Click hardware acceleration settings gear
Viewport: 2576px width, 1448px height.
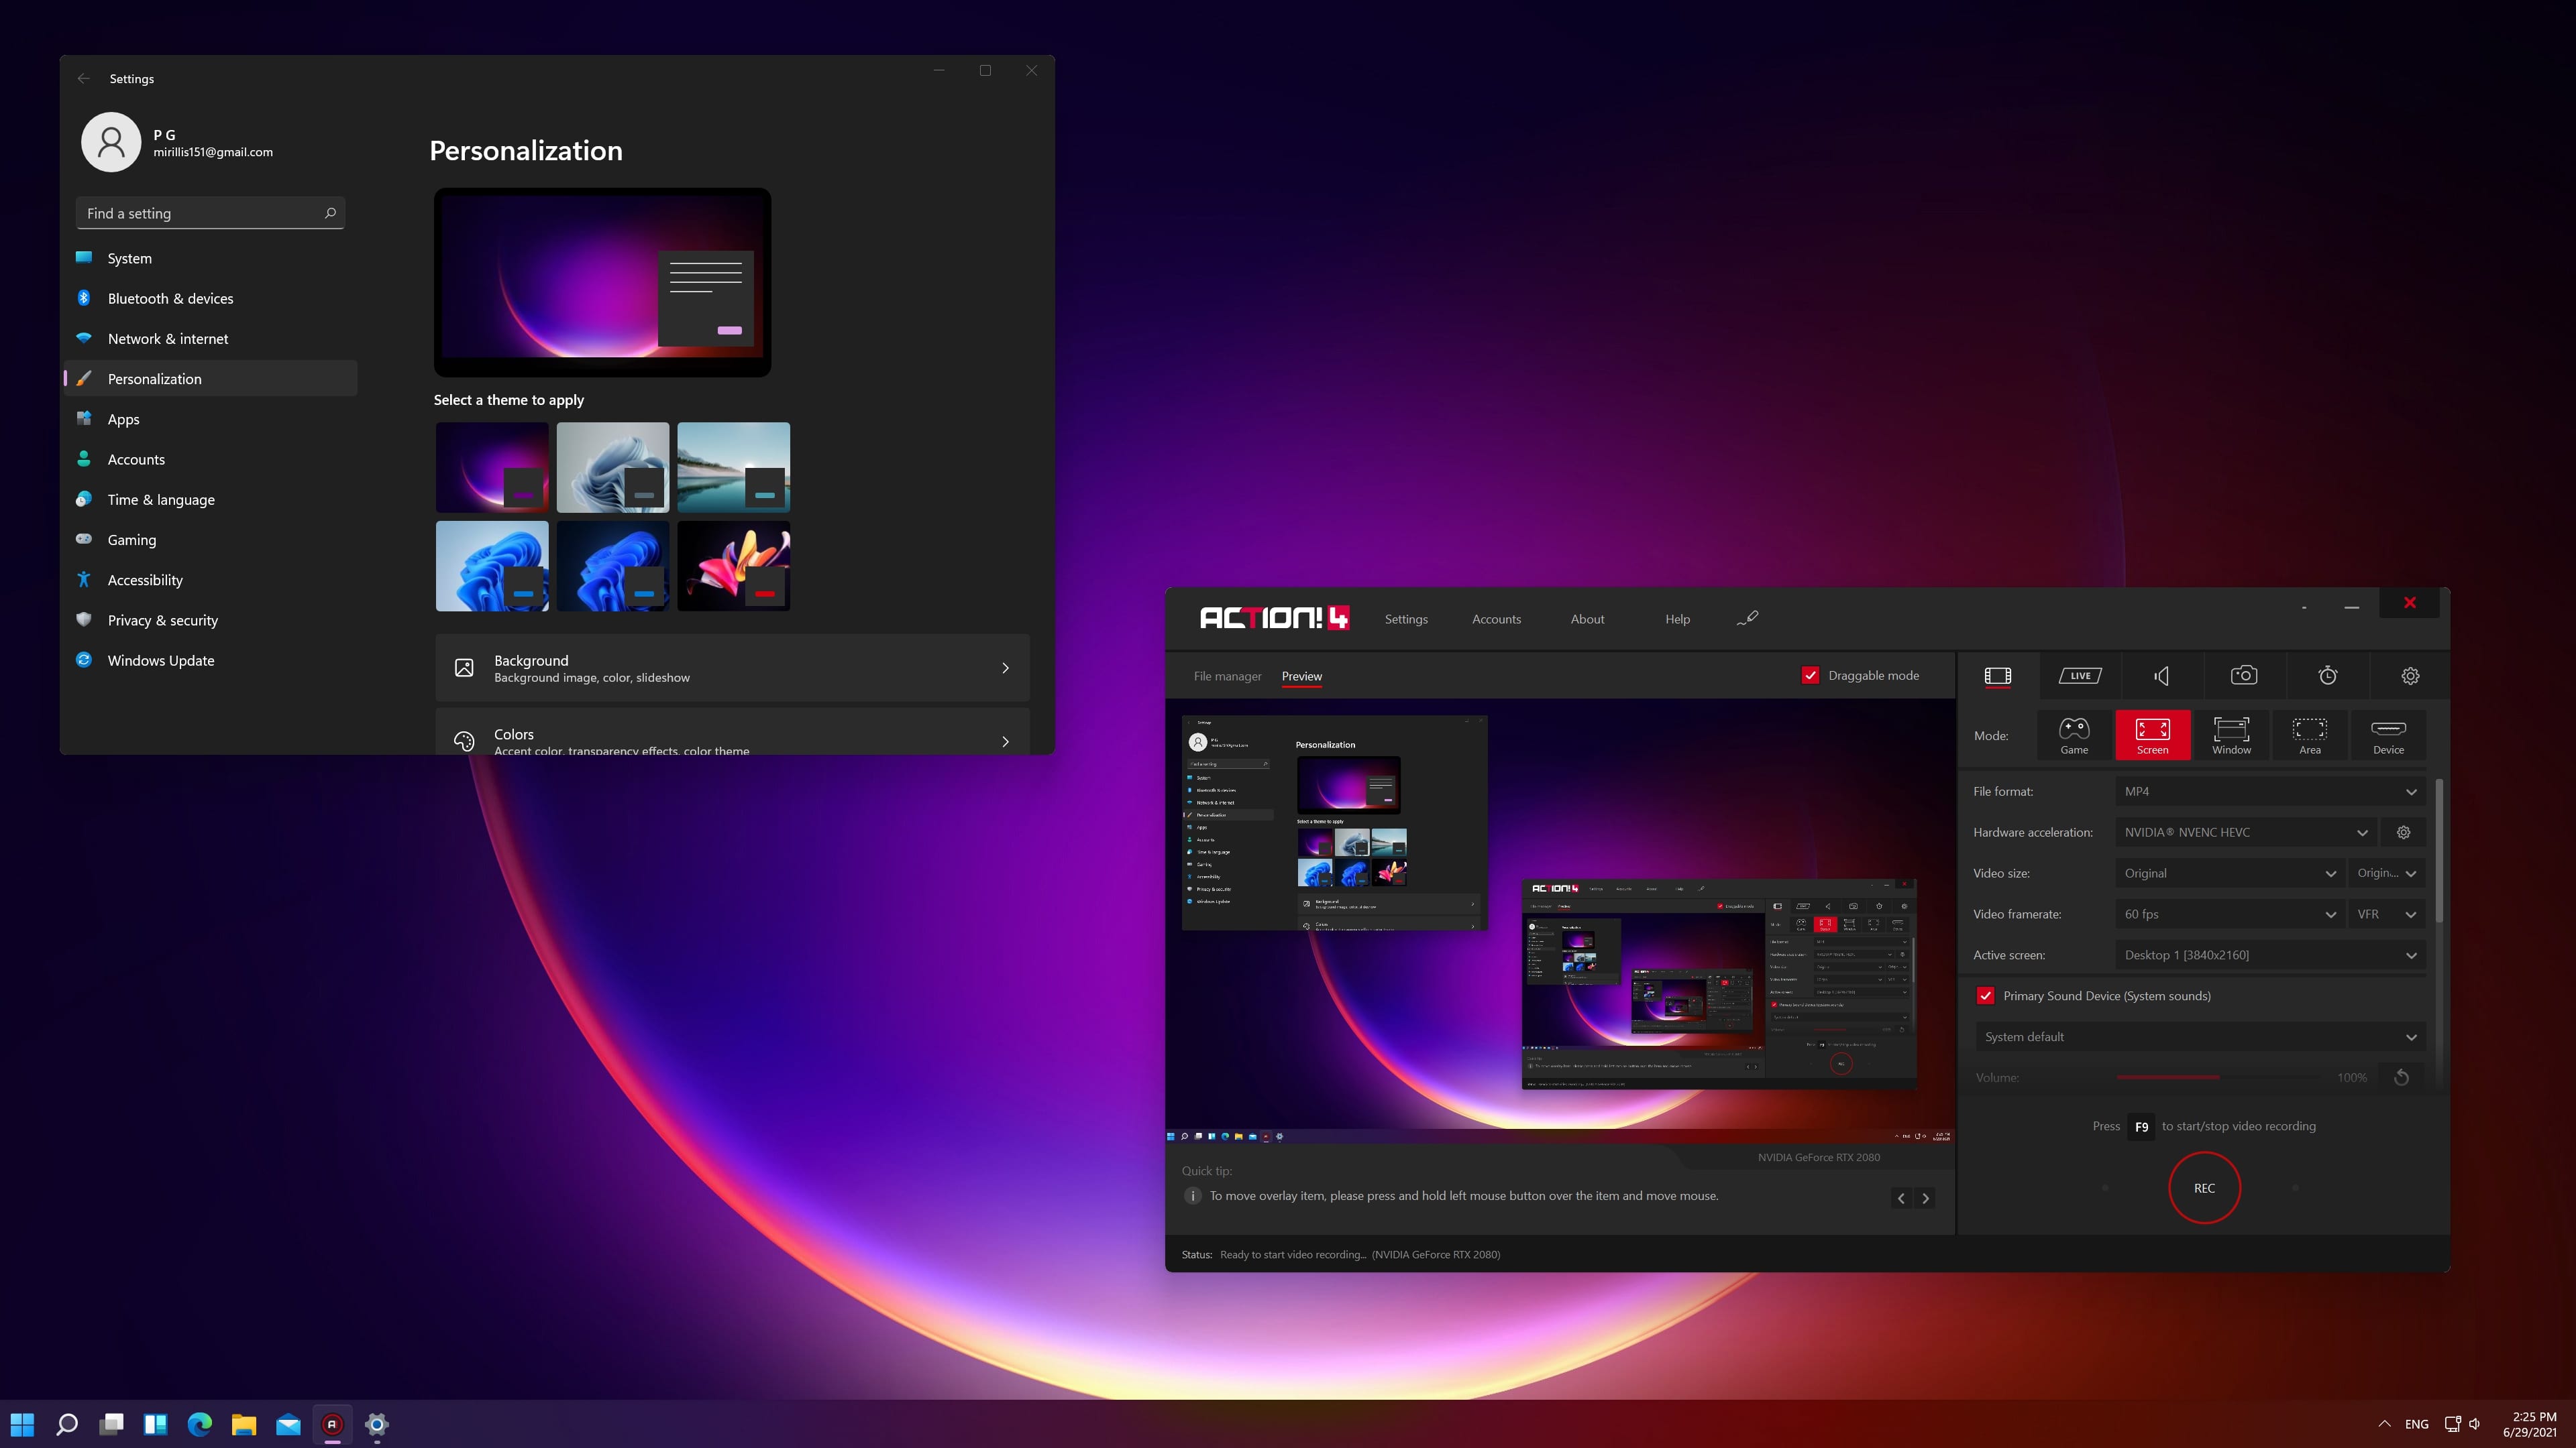(2404, 833)
